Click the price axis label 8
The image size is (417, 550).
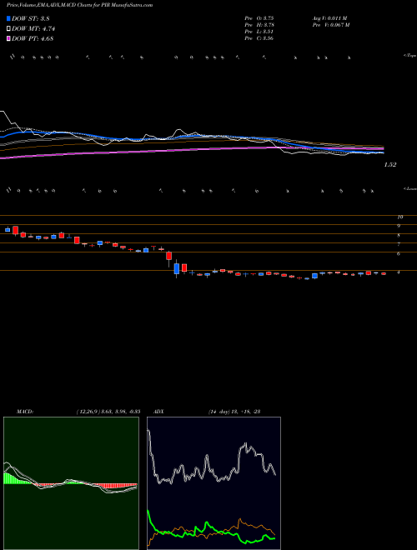click(399, 235)
